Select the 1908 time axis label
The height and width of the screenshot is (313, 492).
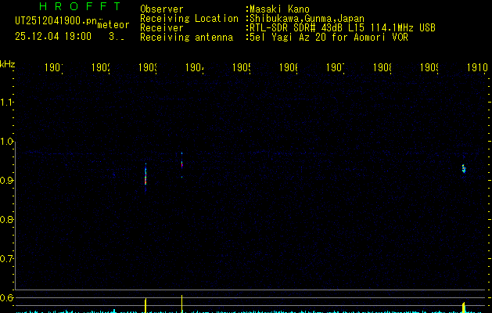pos(382,68)
